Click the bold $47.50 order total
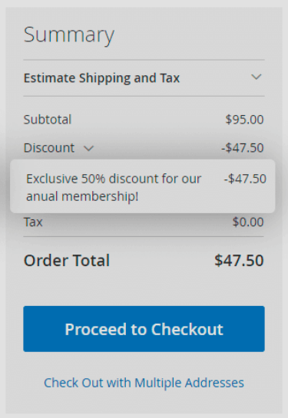Image resolution: width=288 pixels, height=418 pixels. tap(239, 261)
